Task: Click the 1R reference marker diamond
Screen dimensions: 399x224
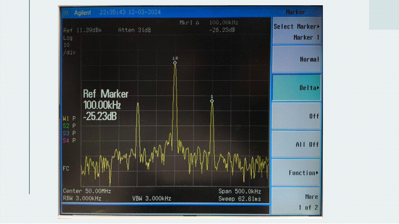Action: pyautogui.click(x=175, y=63)
